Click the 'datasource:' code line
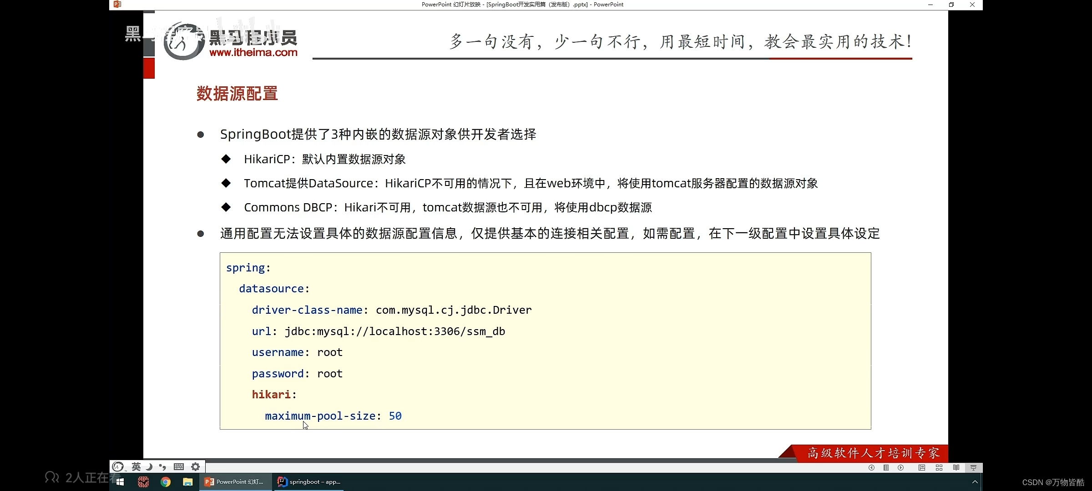The width and height of the screenshot is (1092, 491). (x=274, y=289)
